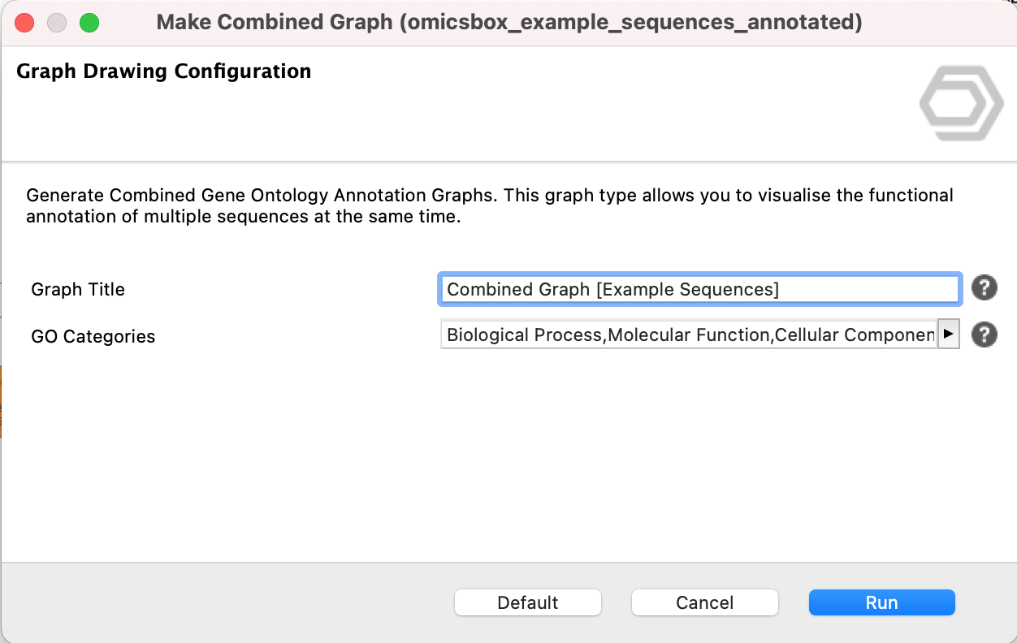1017x643 pixels.
Task: Focus the Graph Title text field
Action: [x=699, y=289]
